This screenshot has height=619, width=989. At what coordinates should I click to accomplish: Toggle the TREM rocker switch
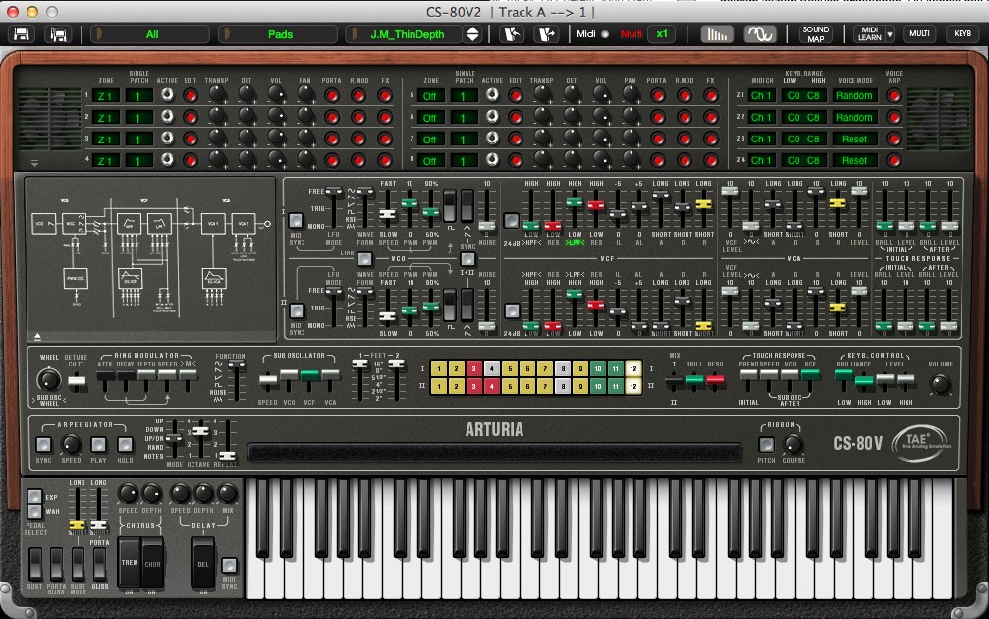[x=130, y=562]
